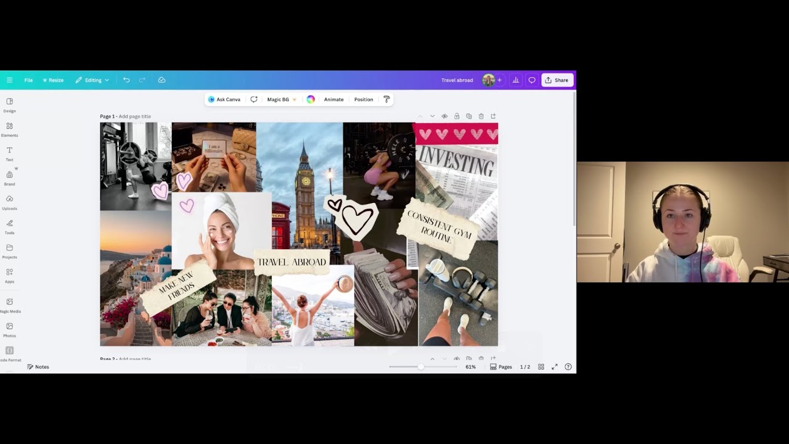789x444 pixels.
Task: Undo the last action
Action: point(126,80)
